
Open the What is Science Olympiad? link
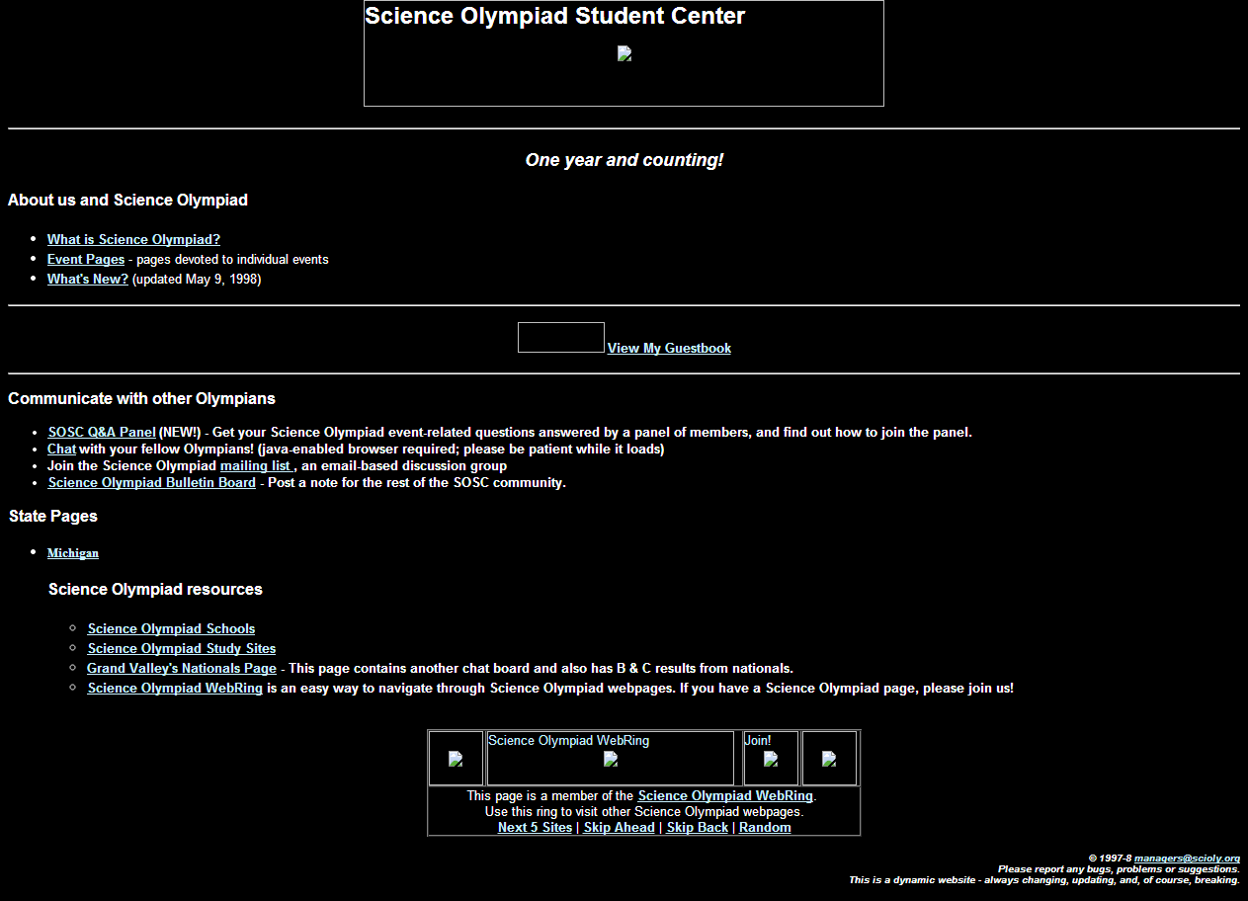click(133, 239)
